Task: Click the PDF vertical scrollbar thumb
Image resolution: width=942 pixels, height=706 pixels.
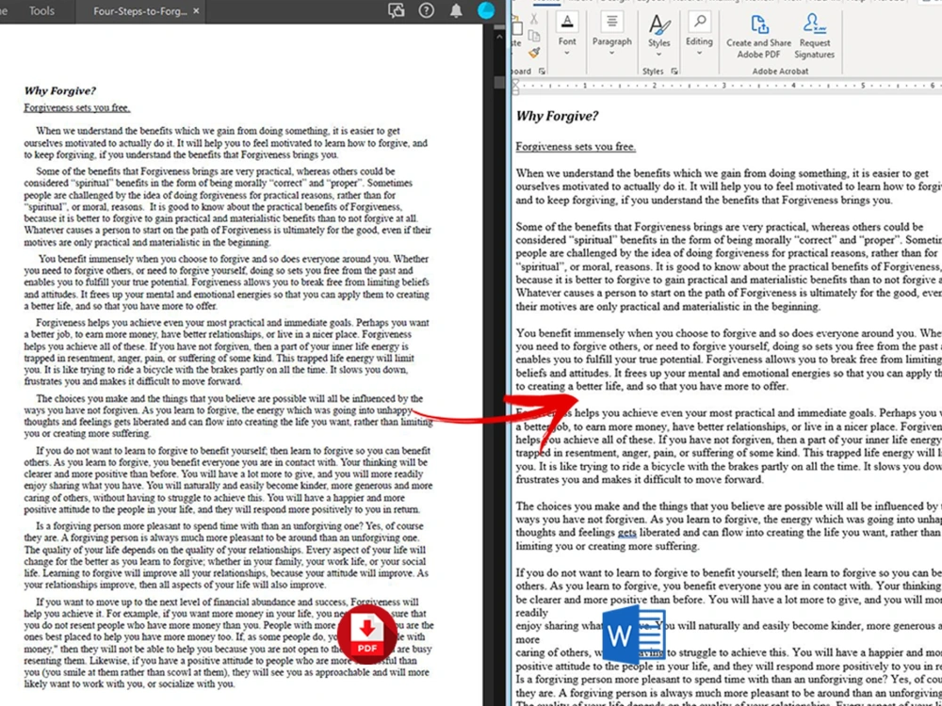Action: coord(499,82)
